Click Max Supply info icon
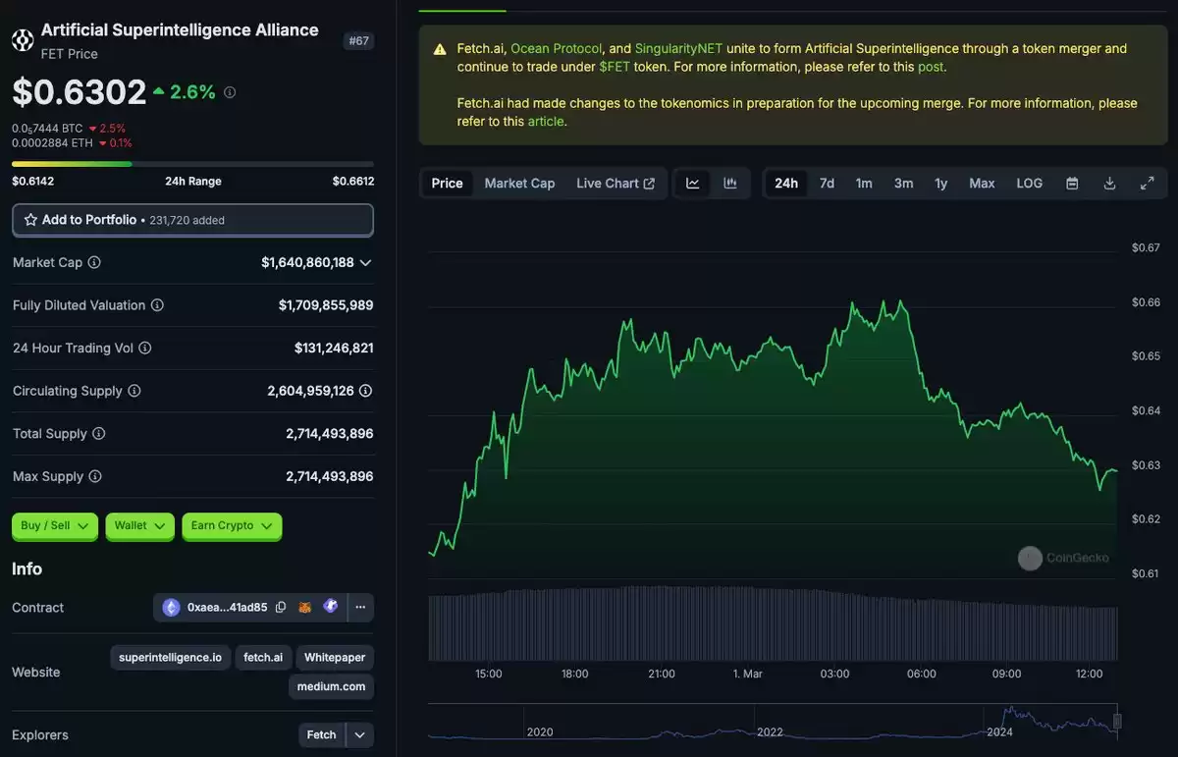1178x757 pixels. pos(95,476)
